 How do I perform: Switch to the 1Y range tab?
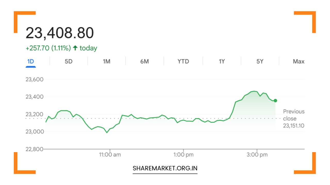222,61
